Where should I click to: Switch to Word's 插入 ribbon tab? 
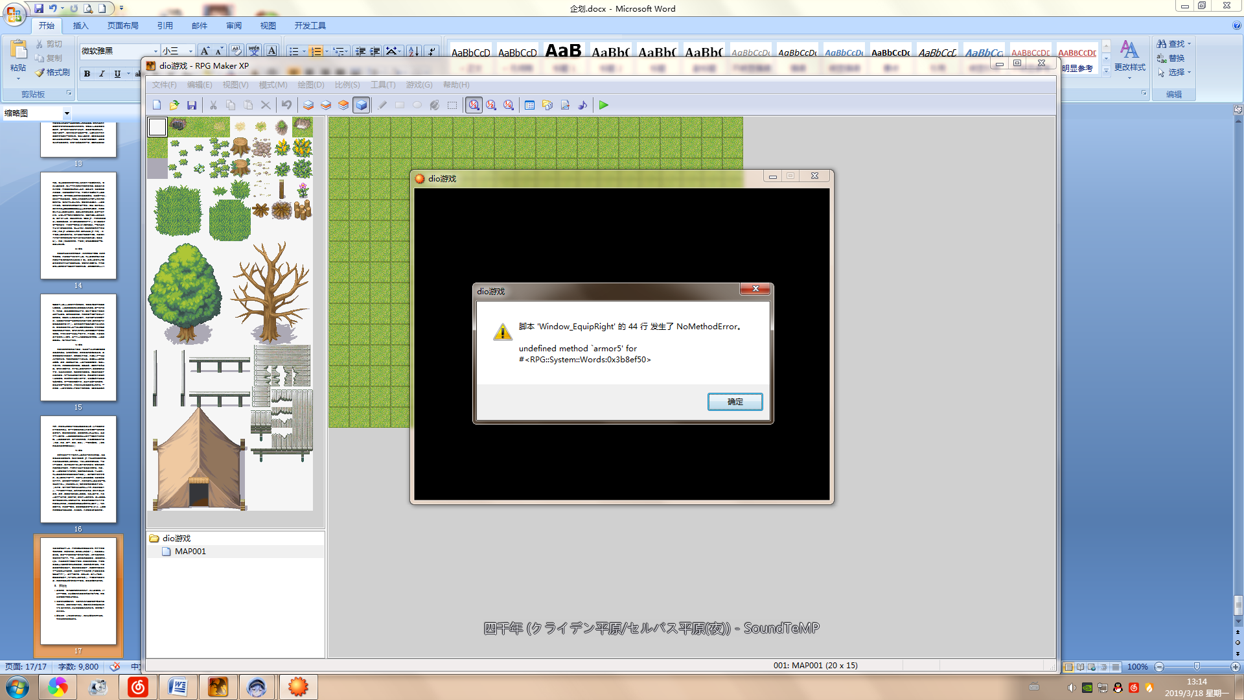tap(80, 26)
